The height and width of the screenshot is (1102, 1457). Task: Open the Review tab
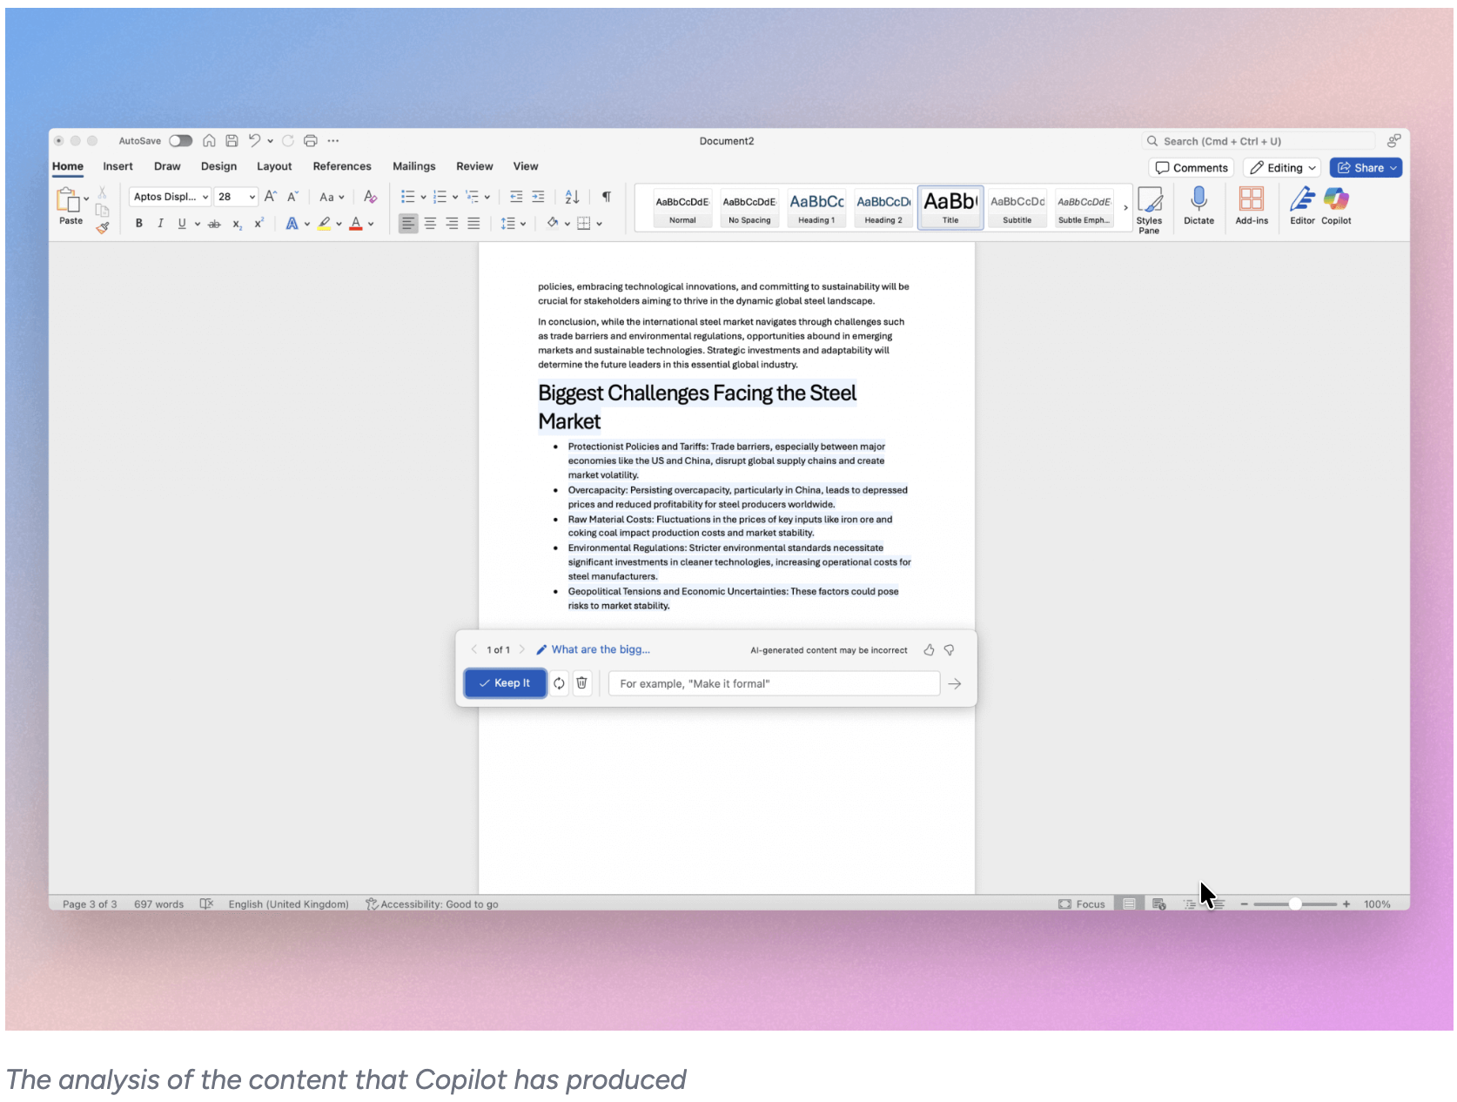(x=474, y=166)
